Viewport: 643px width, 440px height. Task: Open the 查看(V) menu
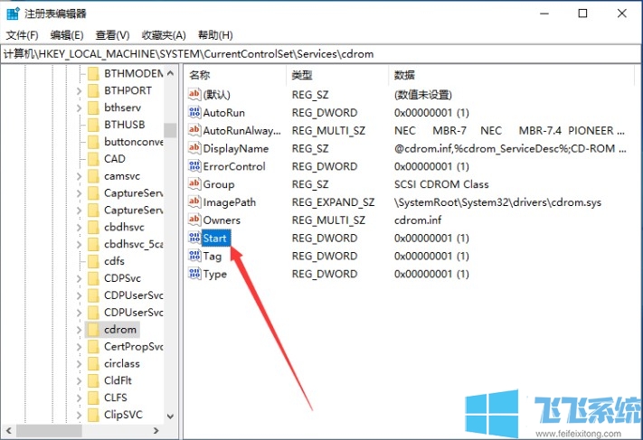(112, 35)
